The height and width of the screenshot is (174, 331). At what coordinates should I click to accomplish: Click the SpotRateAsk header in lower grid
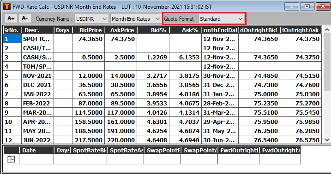[126, 150]
